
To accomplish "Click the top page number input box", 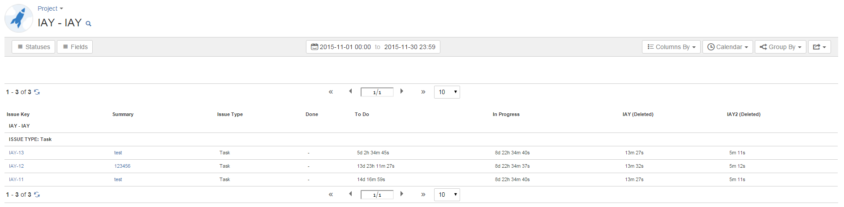I will 377,92.
